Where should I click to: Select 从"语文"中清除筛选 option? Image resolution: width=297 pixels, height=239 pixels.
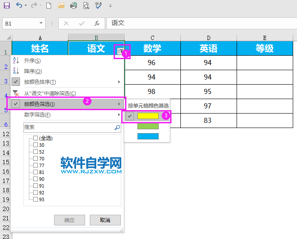[x=67, y=94]
